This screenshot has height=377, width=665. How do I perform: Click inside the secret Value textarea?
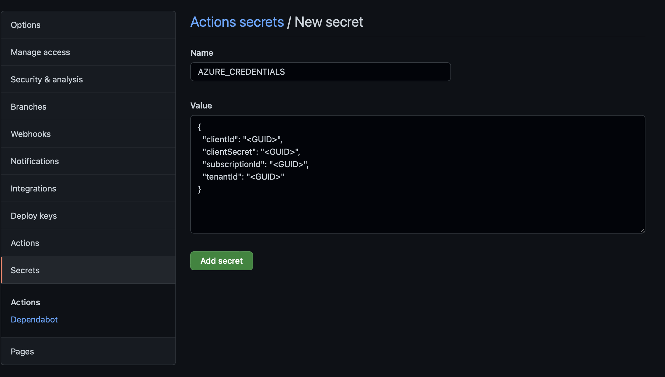(x=415, y=175)
